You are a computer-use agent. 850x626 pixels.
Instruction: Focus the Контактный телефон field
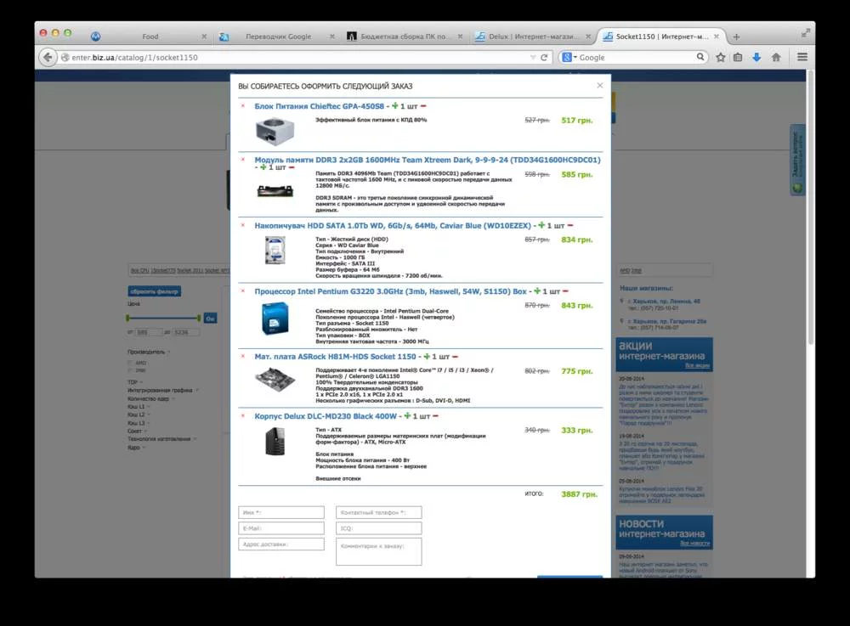pos(379,512)
